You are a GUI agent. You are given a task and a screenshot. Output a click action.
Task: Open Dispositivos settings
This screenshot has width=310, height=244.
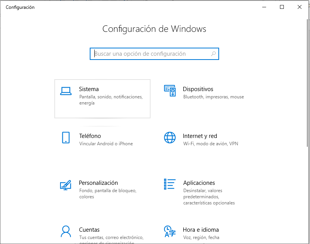198,89
